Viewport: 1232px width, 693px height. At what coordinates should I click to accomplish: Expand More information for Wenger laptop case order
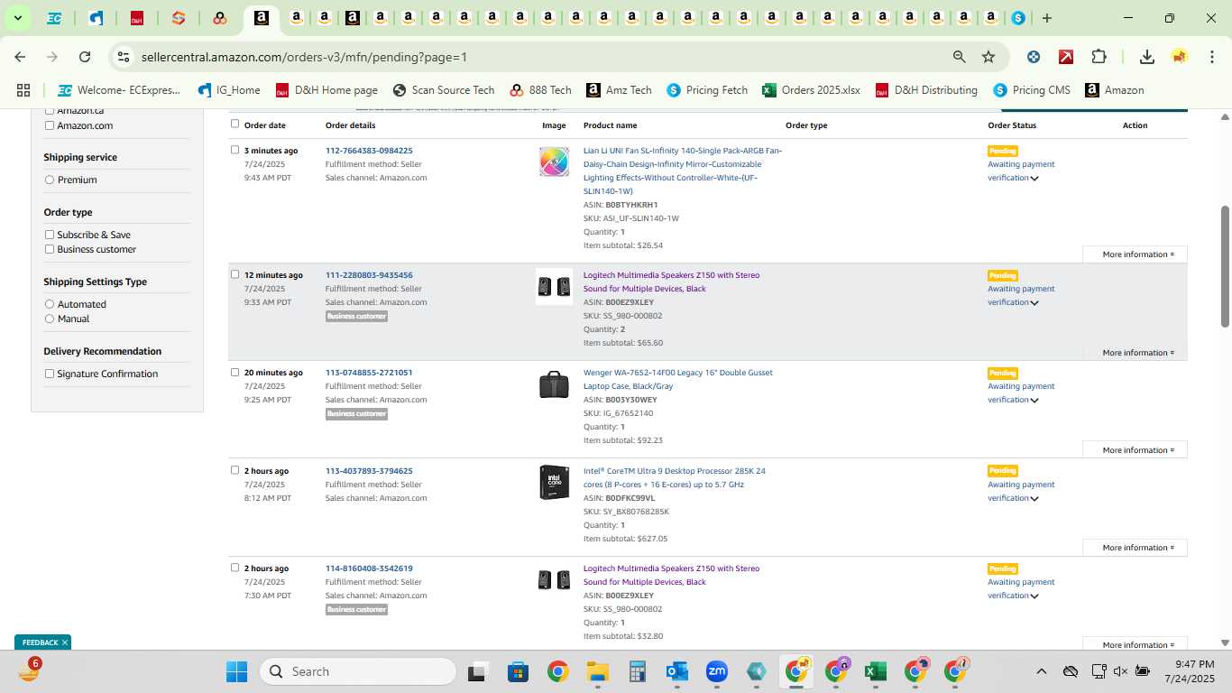[x=1135, y=450]
